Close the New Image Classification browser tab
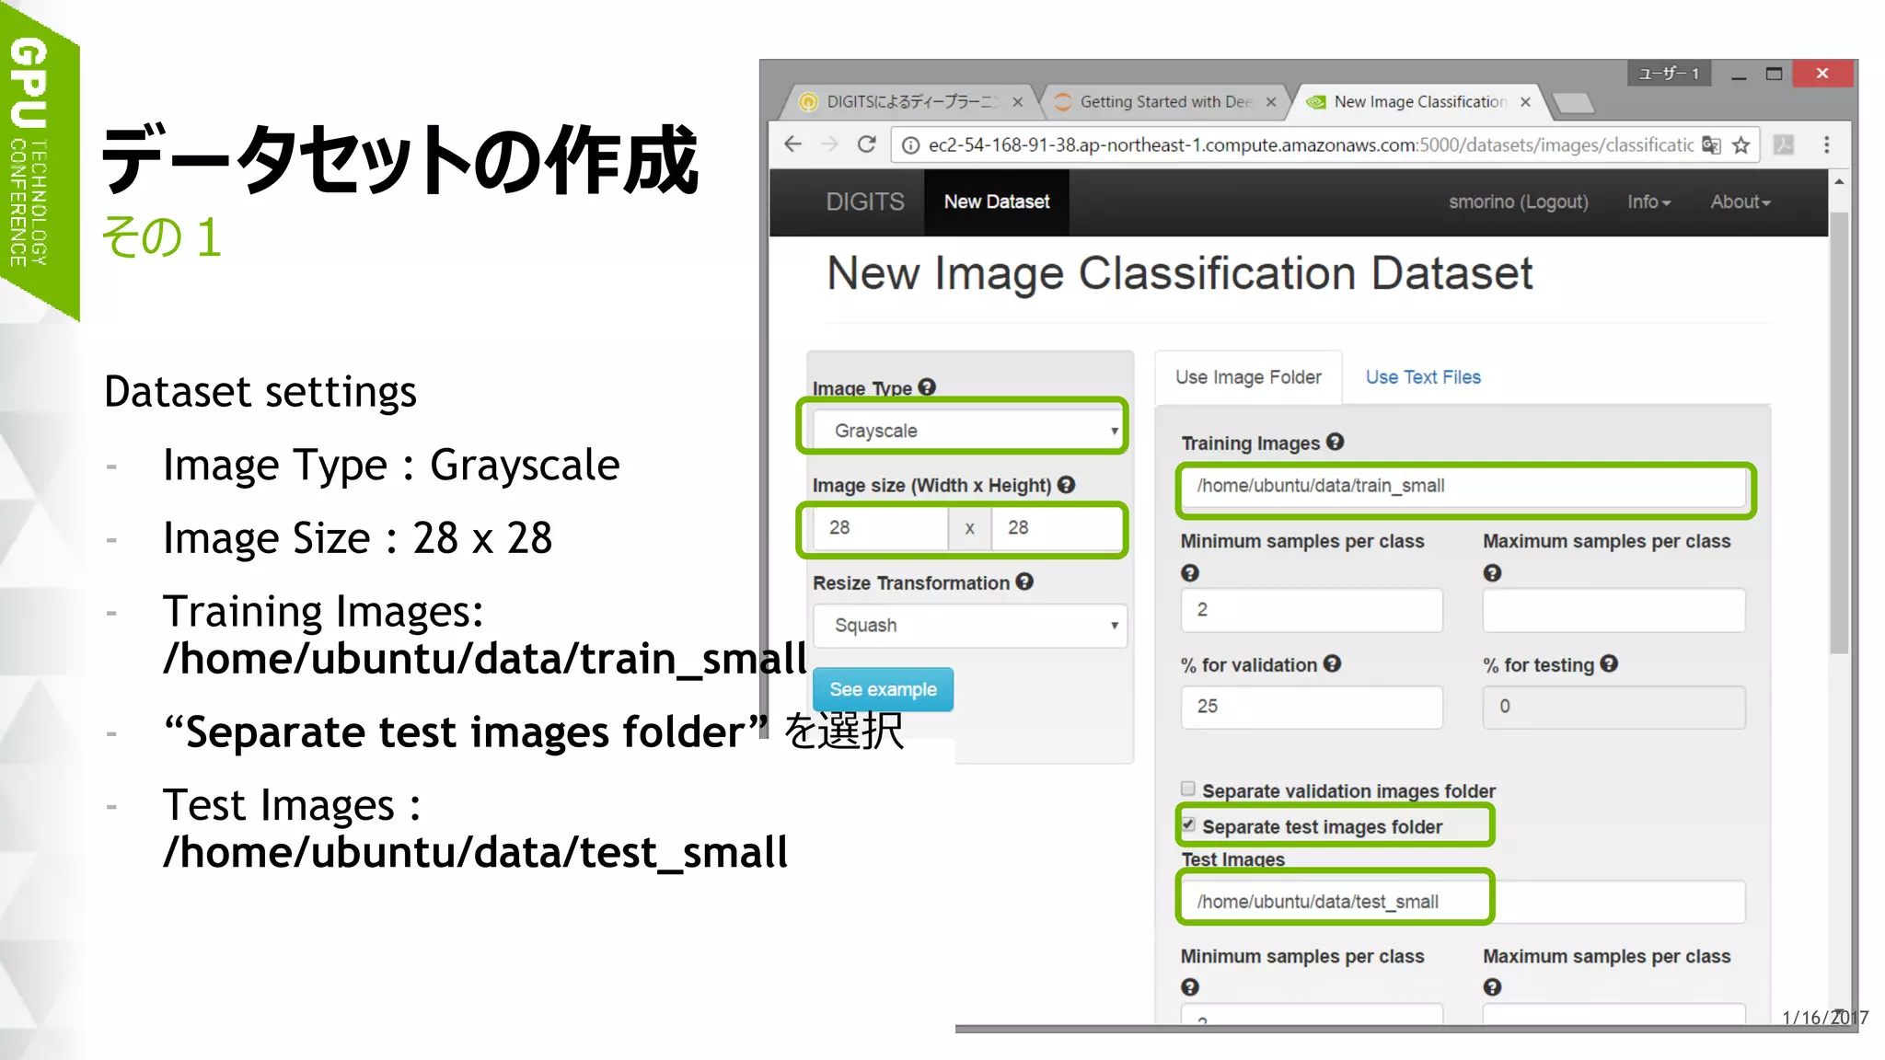The image size is (1885, 1060). tap(1525, 102)
